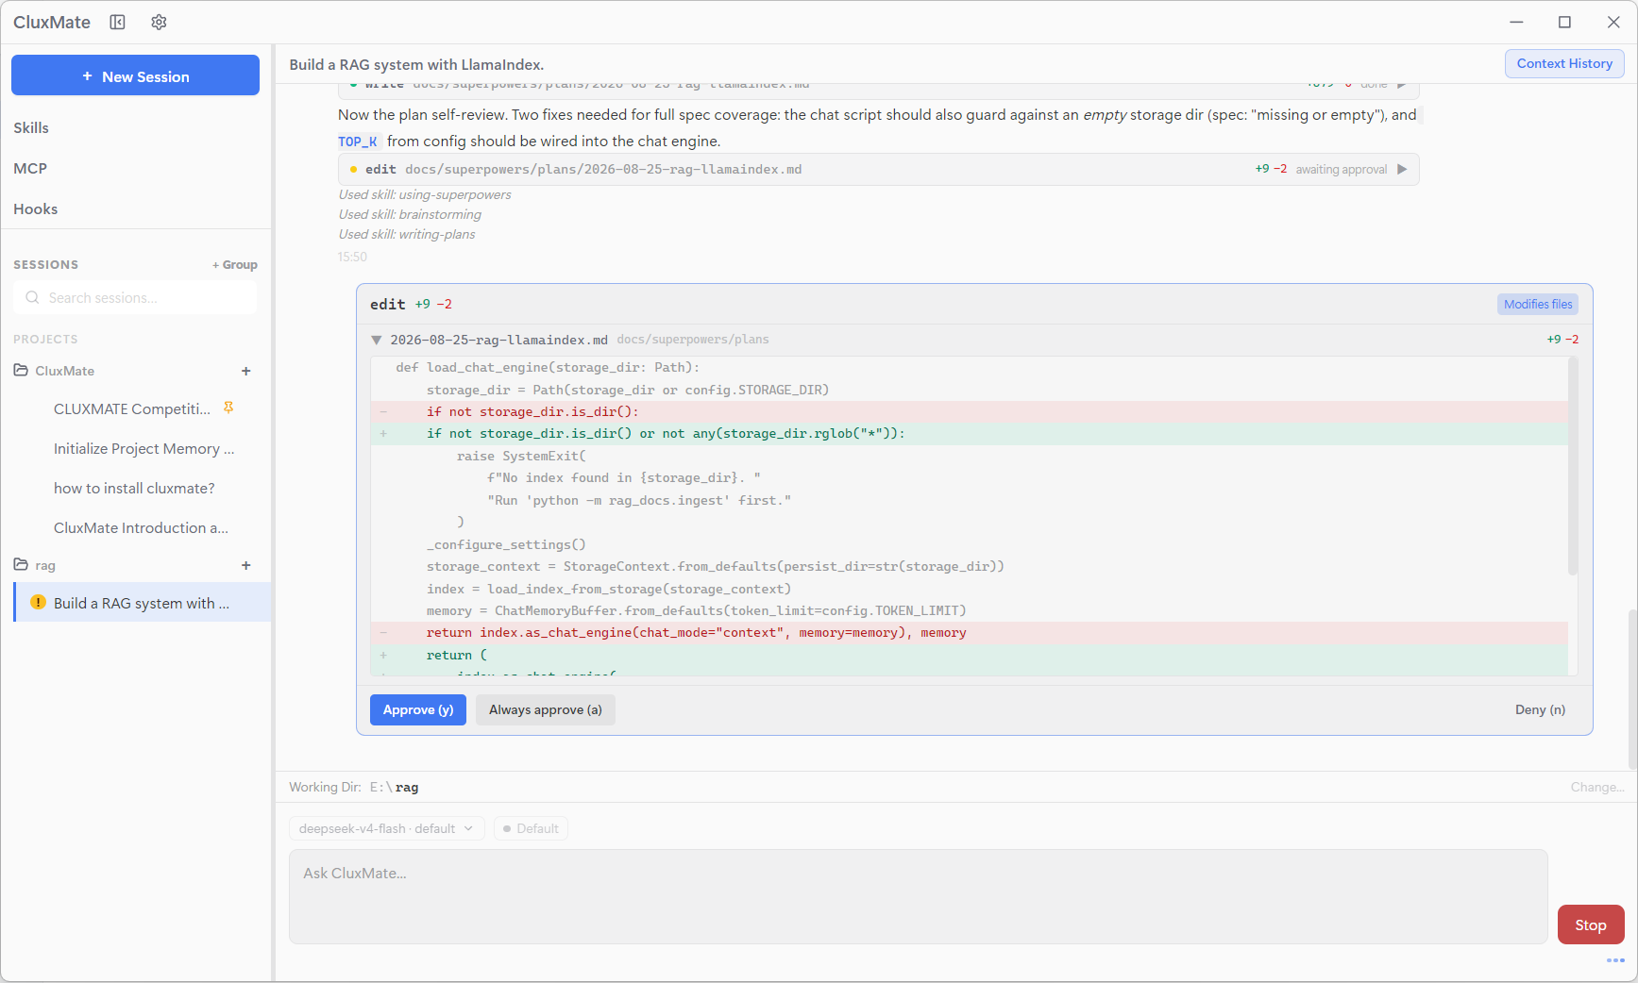Click the Working Dir E:\rag path
This screenshot has height=983, width=1638.
tap(394, 787)
